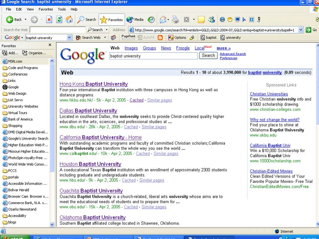The width and height of the screenshot is (319, 239).
Task: Switch to Google Images tab
Action: pyautogui.click(x=131, y=48)
